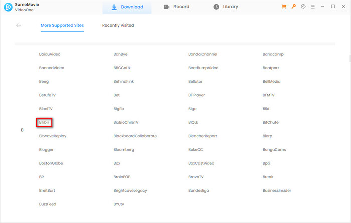Select the Bellator entry
Screen dimensions: 351x223
click(x=195, y=81)
